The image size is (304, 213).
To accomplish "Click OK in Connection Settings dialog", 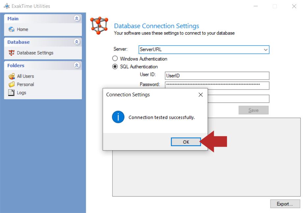I will (186, 142).
